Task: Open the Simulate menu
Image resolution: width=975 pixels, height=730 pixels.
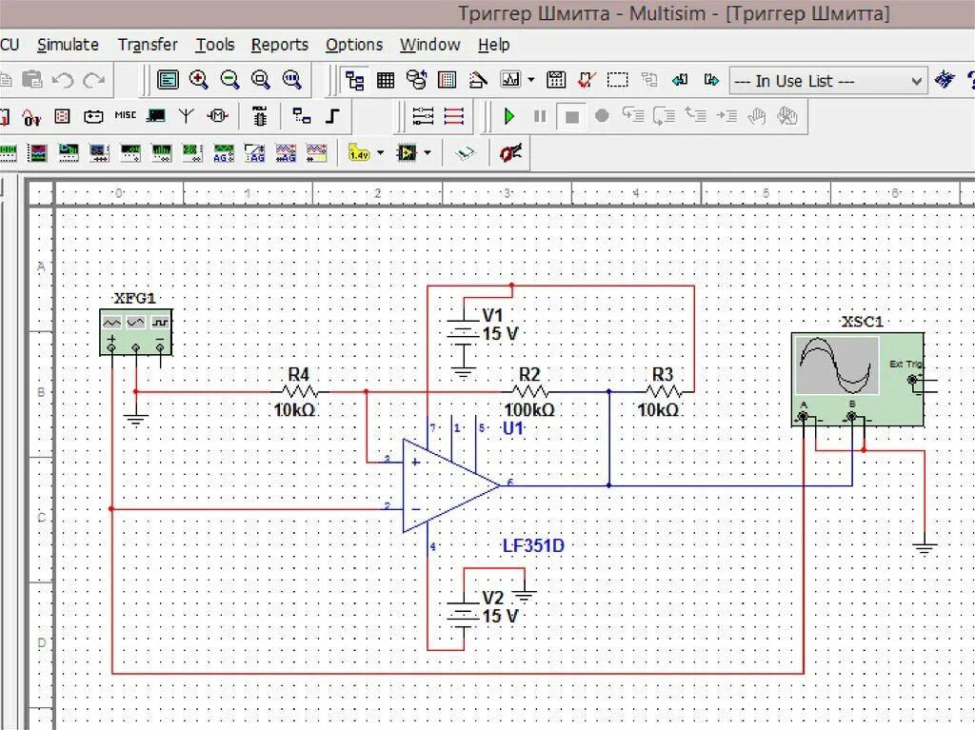Action: point(68,45)
